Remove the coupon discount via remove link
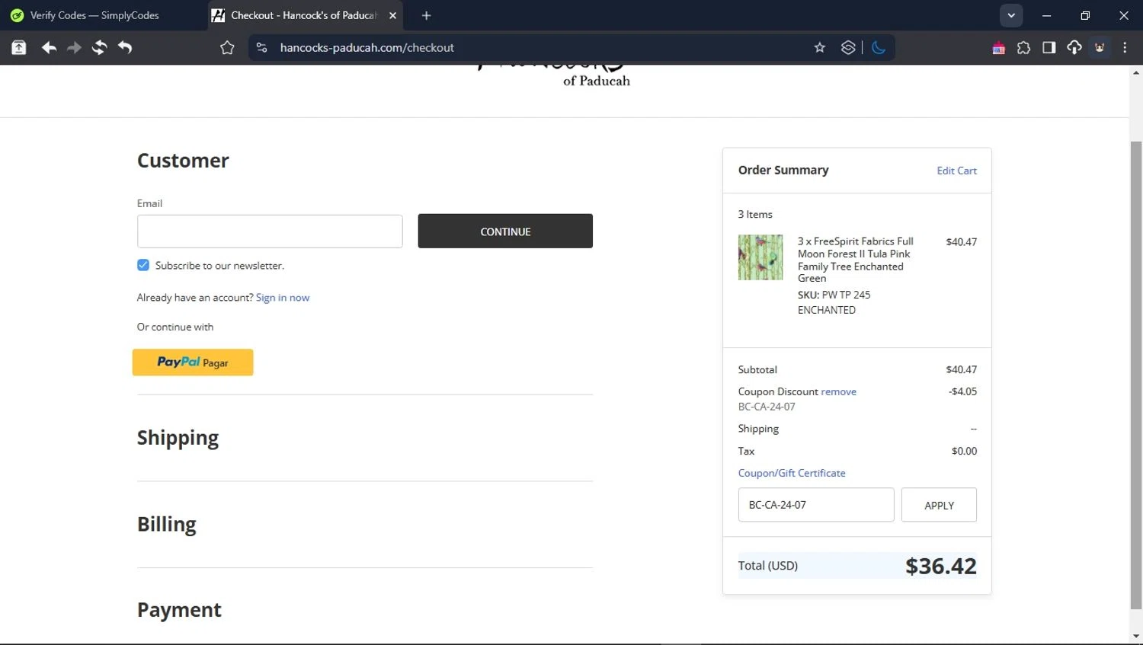Viewport: 1143px width, 645px height. coord(838,391)
